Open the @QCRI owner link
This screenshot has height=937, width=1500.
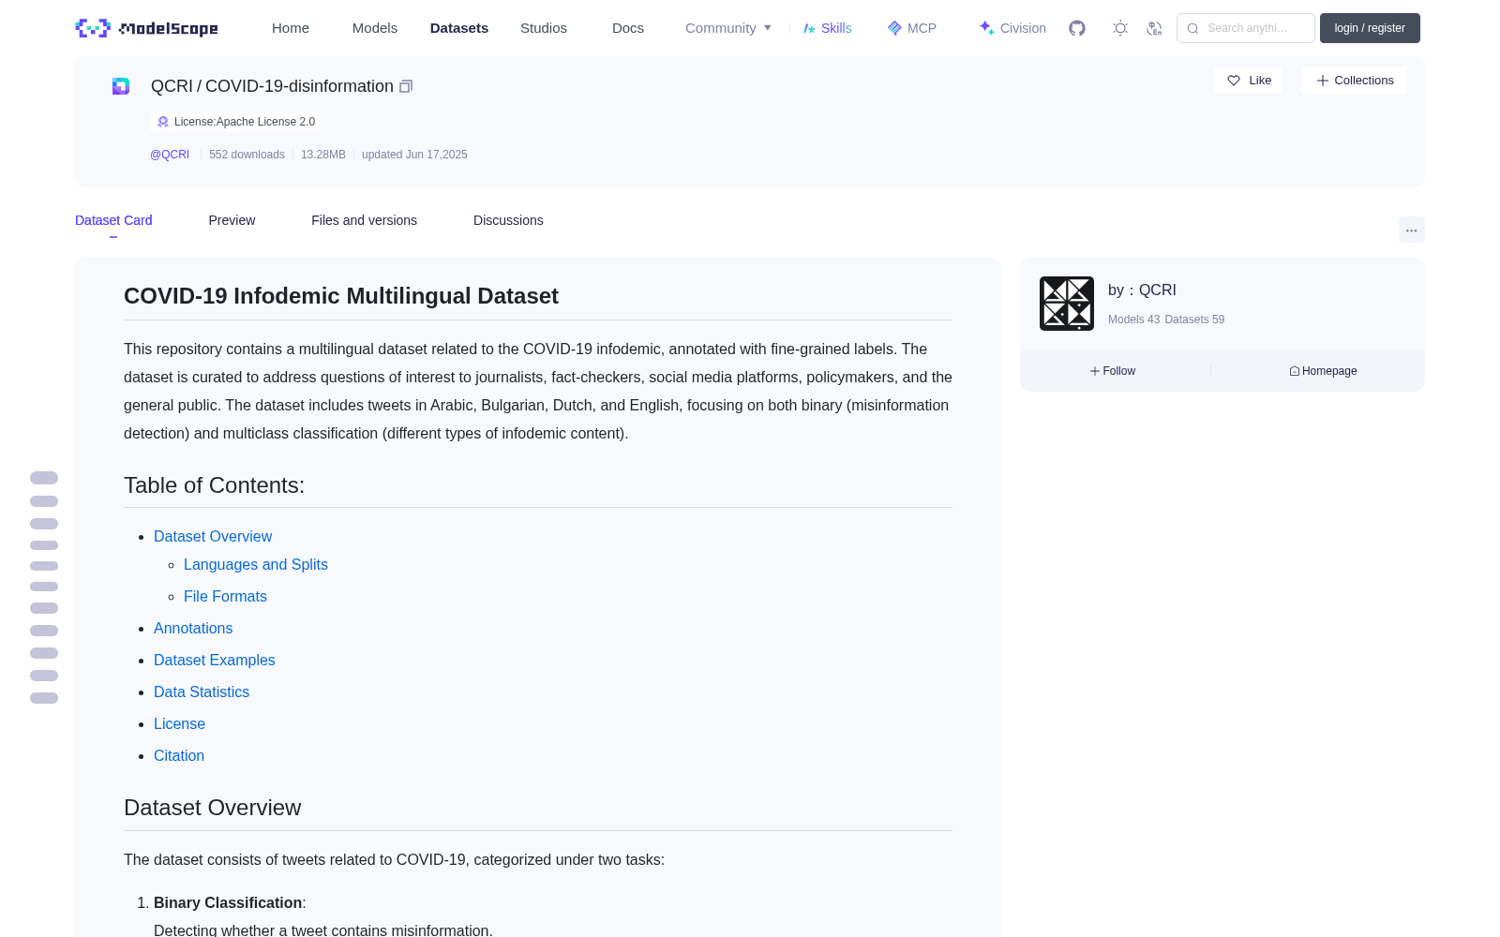click(170, 155)
